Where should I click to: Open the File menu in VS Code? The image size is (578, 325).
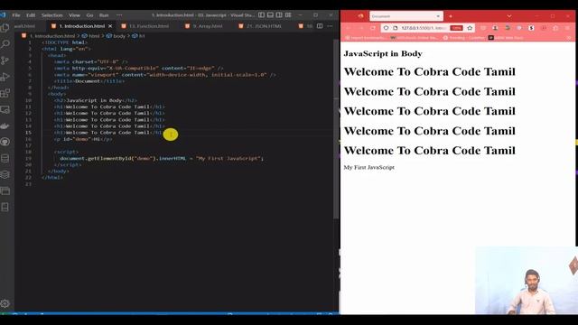[16, 15]
